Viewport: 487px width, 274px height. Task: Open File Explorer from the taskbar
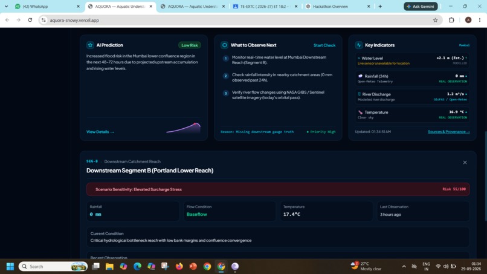(109, 267)
